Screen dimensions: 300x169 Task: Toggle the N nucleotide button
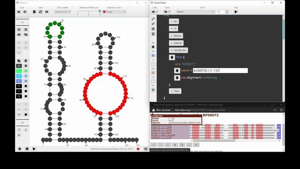tap(19, 96)
